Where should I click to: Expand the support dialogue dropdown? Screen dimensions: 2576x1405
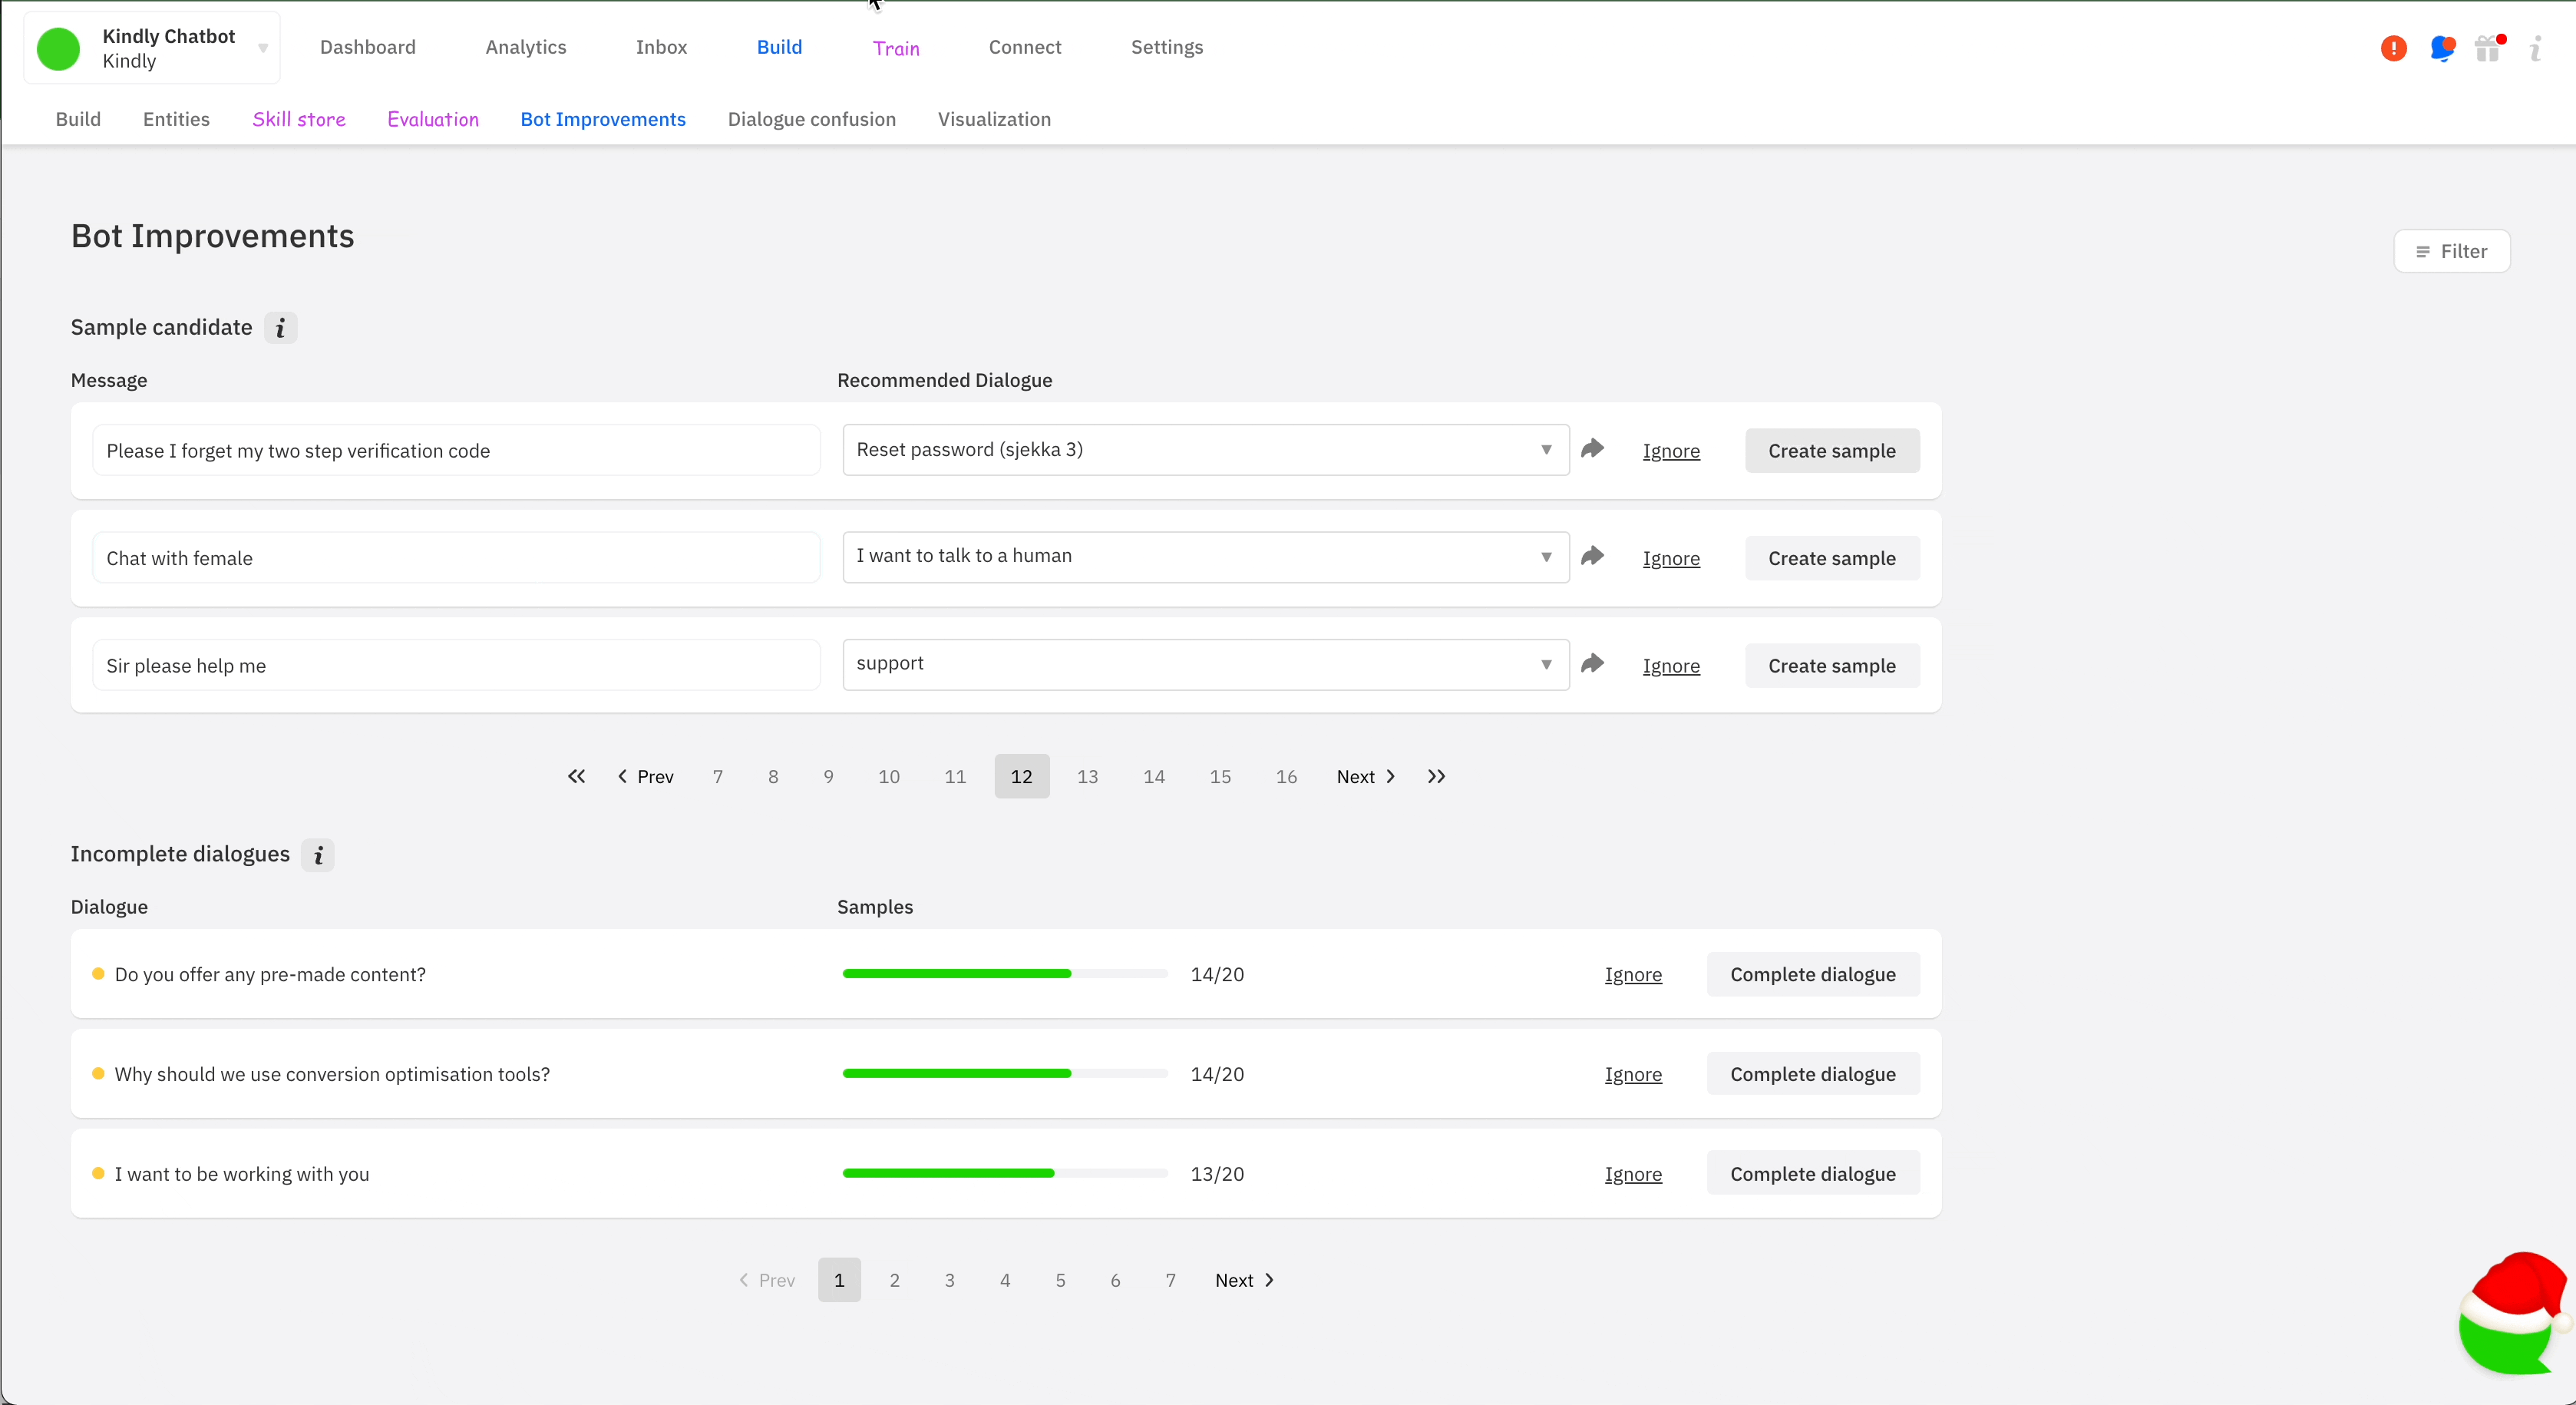(1204, 663)
